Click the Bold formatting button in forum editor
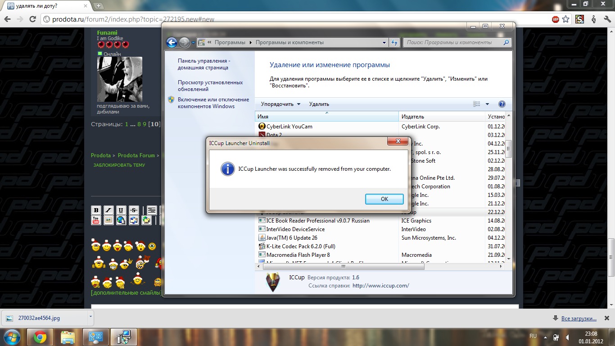Image resolution: width=615 pixels, height=346 pixels. click(x=96, y=210)
